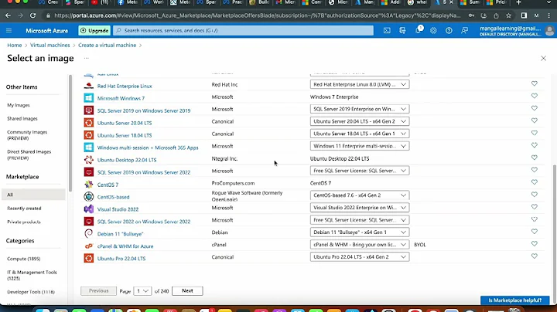557x312 pixels.
Task: Click the account avatar picture
Action: (549, 31)
